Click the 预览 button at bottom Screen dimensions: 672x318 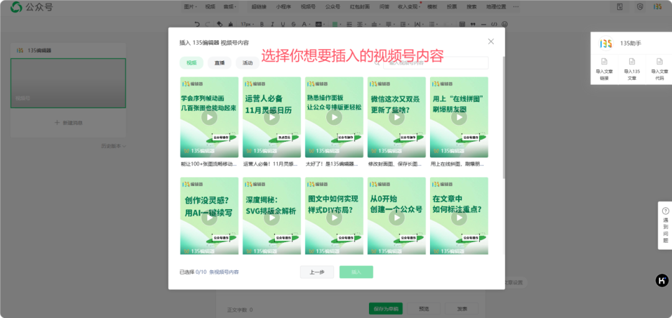(x=424, y=309)
